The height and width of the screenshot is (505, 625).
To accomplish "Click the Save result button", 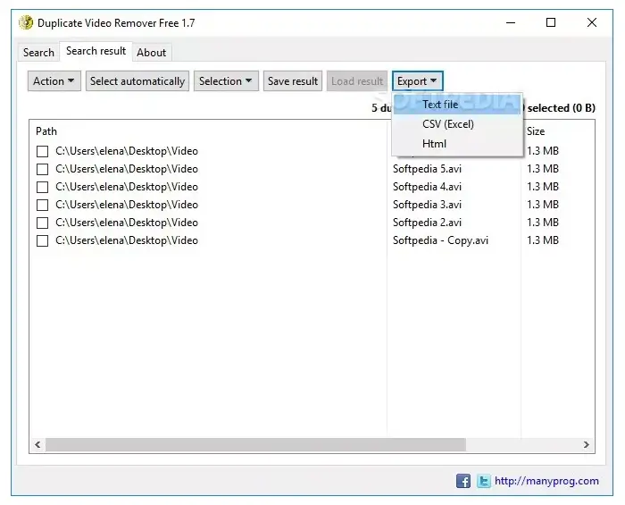I will (x=293, y=81).
